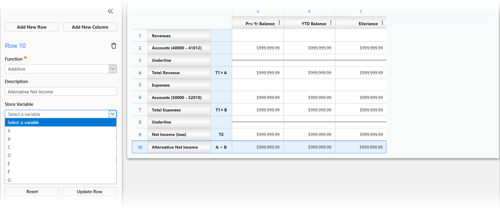This screenshot has height=208, width=500.
Task: Choose 'Select a variable' highlighted option
Action: (60, 122)
